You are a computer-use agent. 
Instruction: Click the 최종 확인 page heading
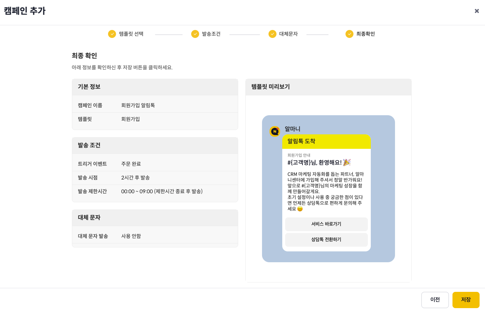[84, 56]
